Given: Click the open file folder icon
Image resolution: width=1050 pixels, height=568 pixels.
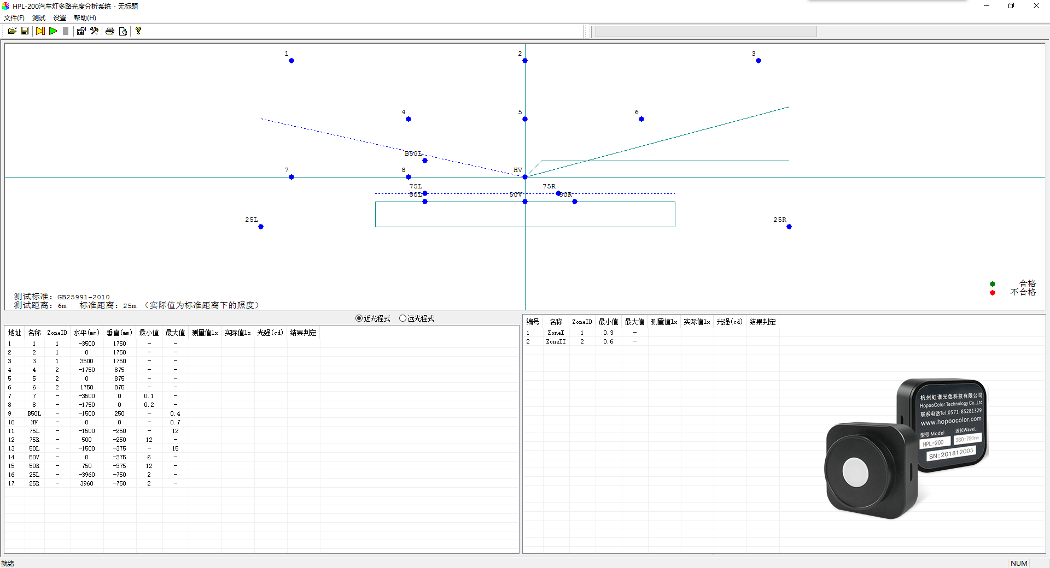Looking at the screenshot, I should click(x=12, y=31).
